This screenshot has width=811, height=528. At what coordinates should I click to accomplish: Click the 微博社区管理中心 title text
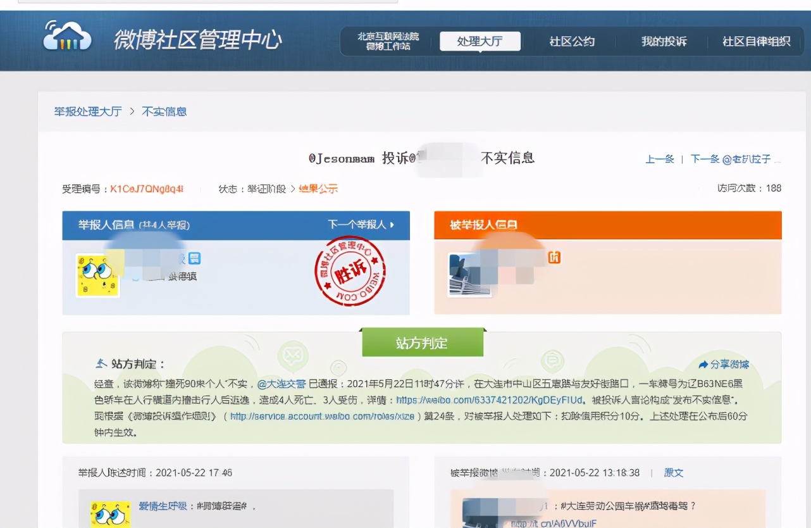tap(198, 40)
